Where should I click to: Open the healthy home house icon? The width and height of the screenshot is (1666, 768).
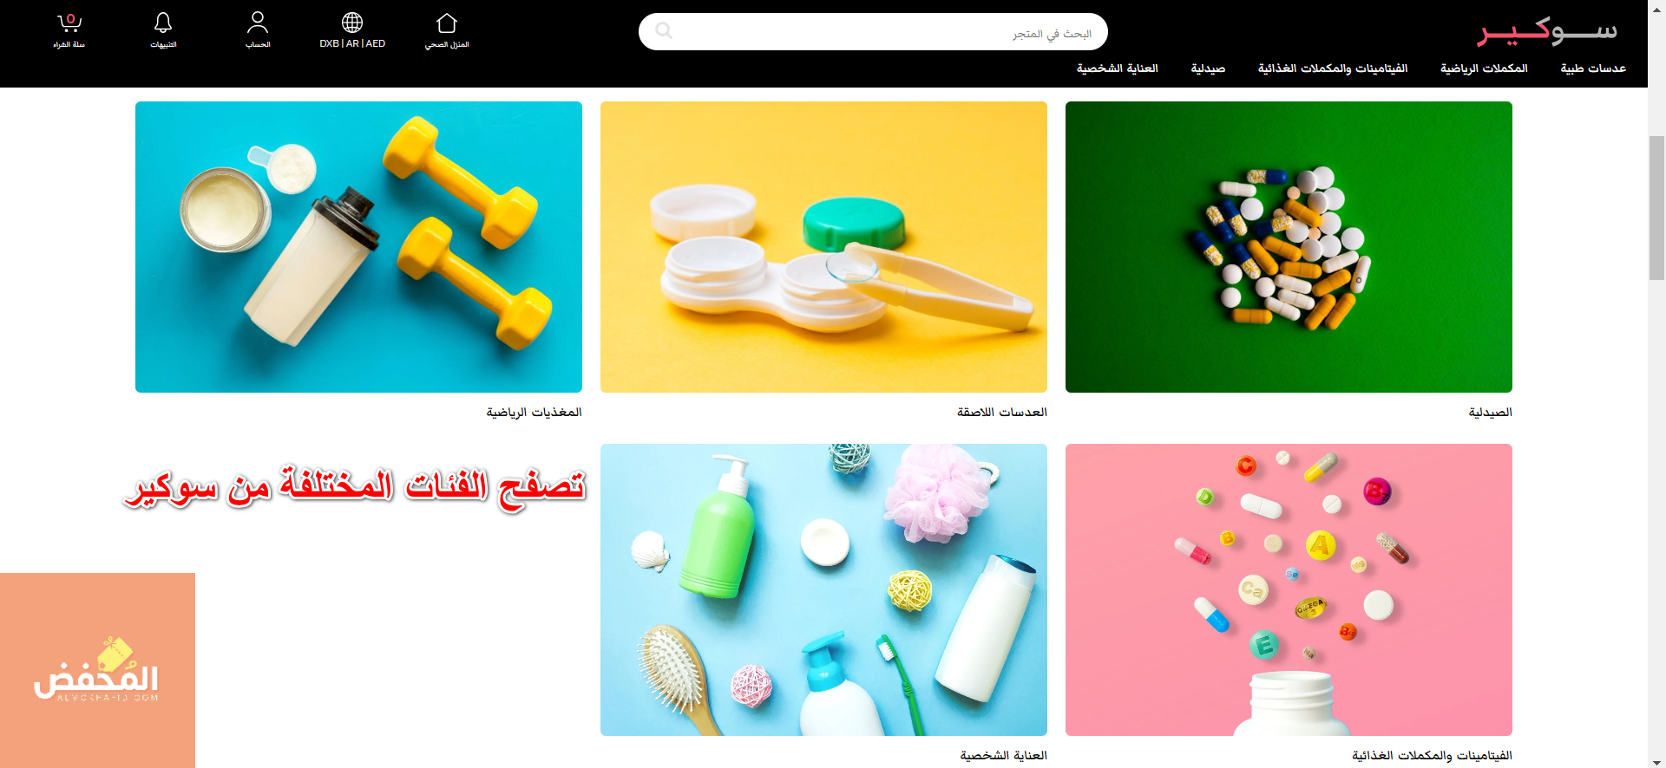click(x=447, y=23)
